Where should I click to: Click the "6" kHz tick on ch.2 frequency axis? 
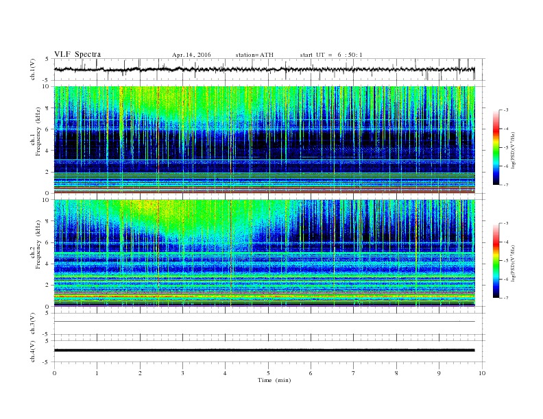48,242
